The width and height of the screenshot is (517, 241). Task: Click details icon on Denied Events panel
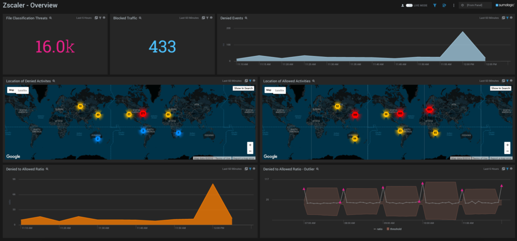tap(503, 18)
